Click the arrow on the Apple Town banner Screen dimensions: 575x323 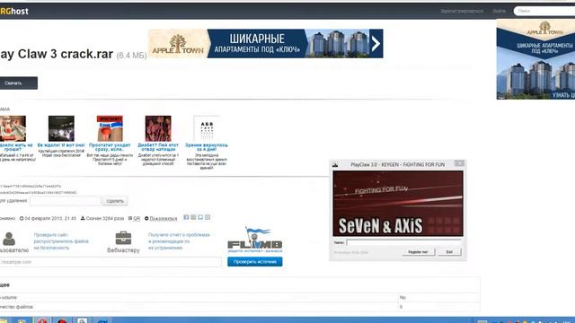pos(376,44)
